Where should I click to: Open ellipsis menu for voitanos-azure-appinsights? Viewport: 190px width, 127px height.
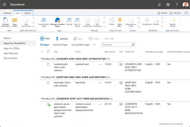[x=100, y=104]
